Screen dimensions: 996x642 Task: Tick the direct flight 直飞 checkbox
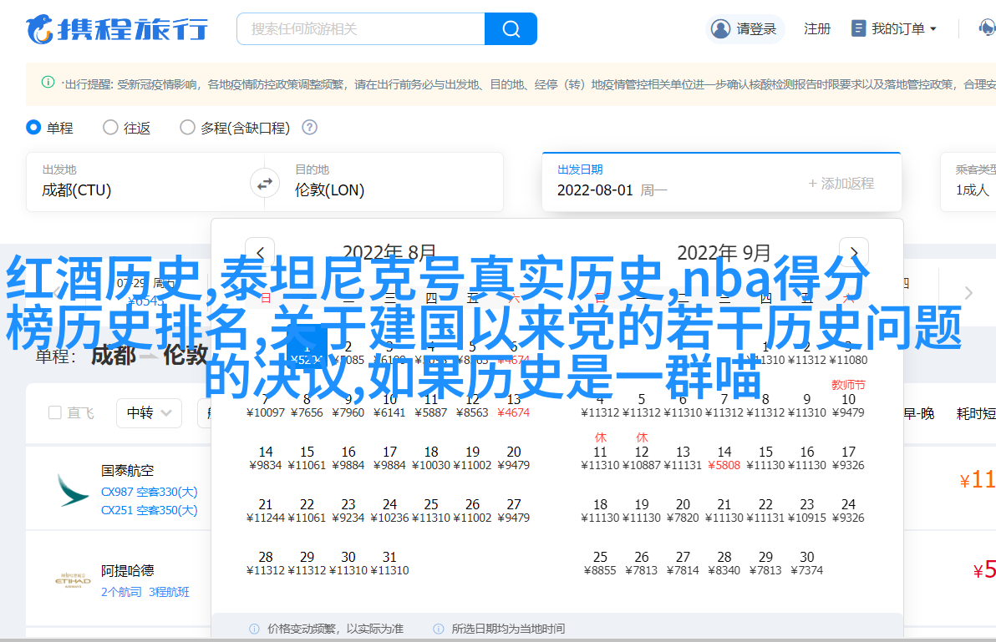54,413
